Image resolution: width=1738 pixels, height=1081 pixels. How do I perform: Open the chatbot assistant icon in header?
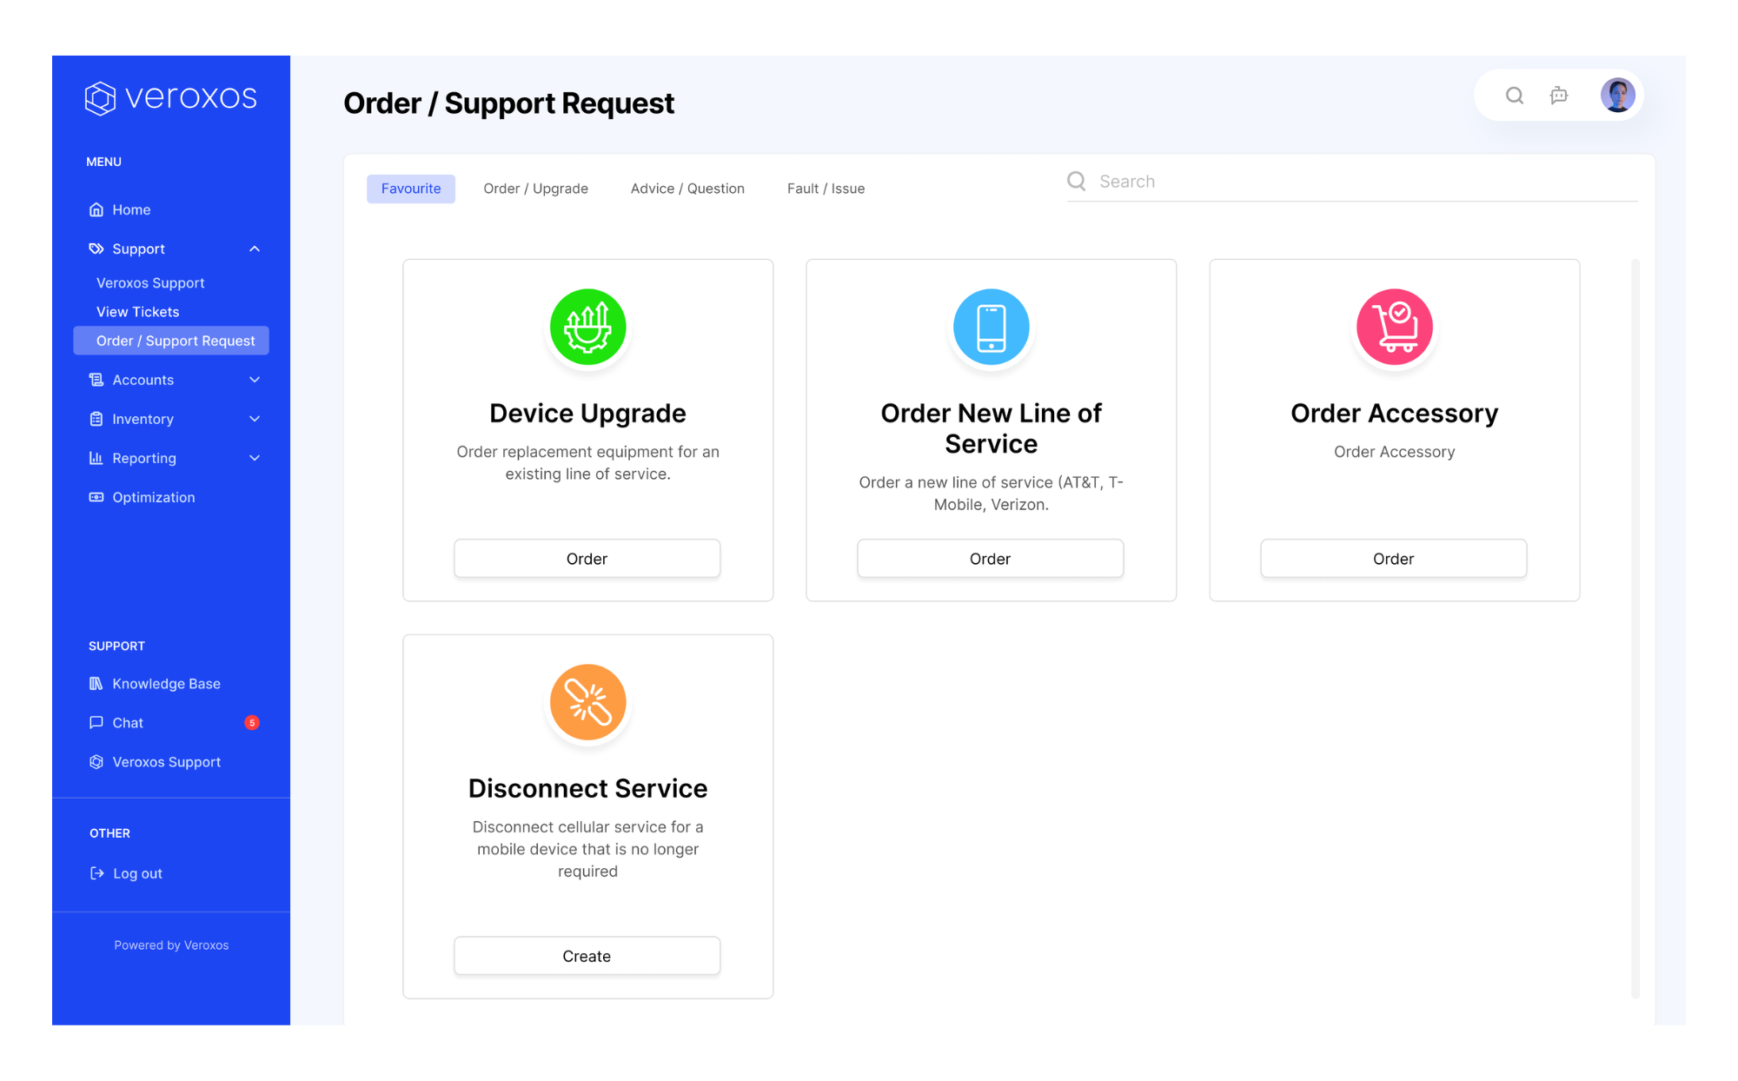click(x=1559, y=96)
